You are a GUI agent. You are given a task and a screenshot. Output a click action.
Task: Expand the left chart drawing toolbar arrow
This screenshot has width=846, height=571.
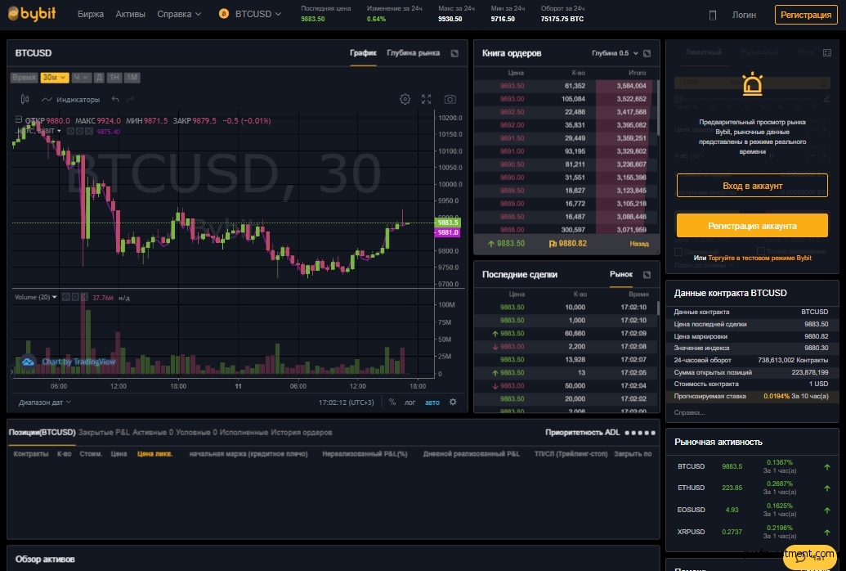11,371
